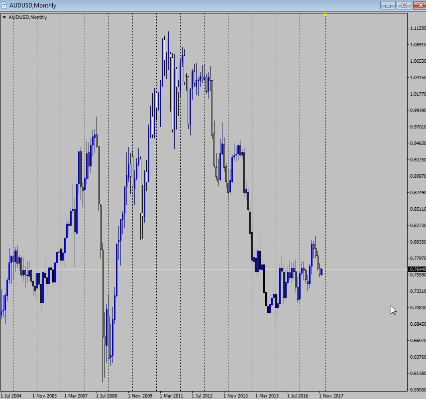The width and height of the screenshot is (426, 399).
Task: Click the 1.01770 level on price scale
Action: point(417,94)
